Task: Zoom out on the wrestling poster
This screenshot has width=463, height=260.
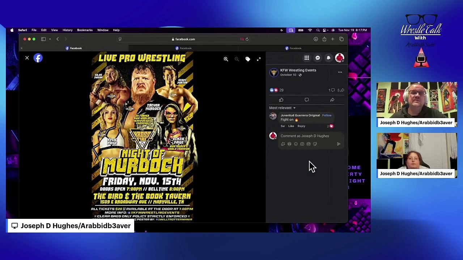Action: pos(237,59)
